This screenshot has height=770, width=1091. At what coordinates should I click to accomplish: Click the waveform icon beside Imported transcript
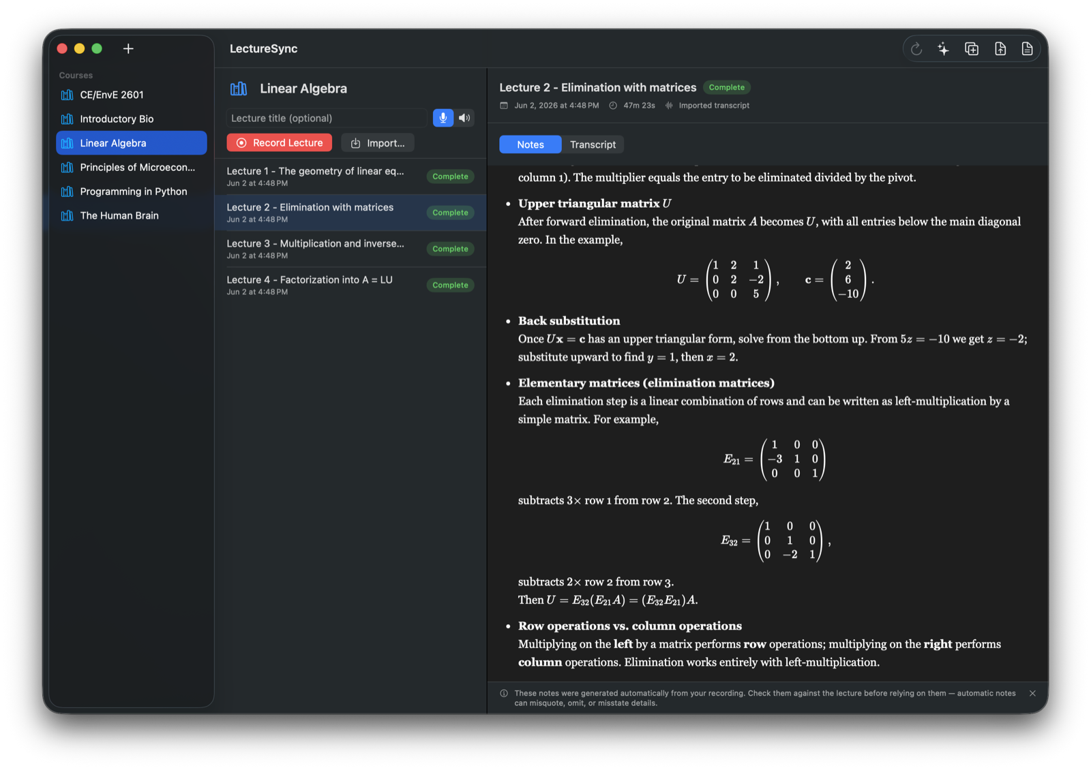669,106
